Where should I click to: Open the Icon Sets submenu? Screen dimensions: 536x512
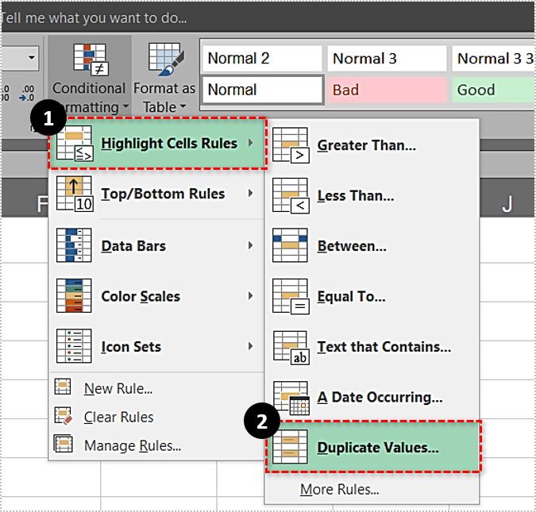click(x=131, y=347)
